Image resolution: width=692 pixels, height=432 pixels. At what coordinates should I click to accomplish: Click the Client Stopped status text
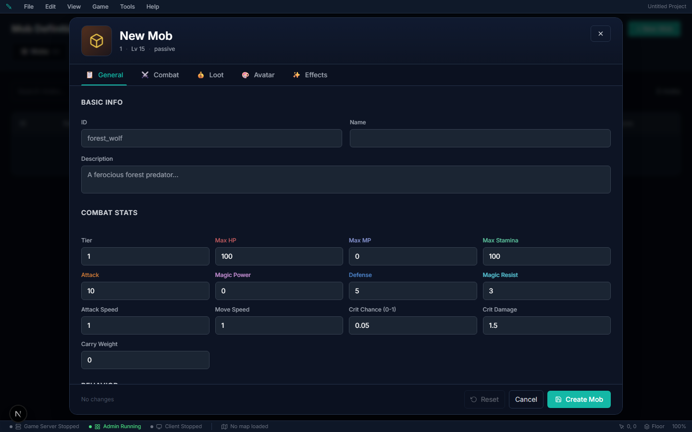point(183,427)
